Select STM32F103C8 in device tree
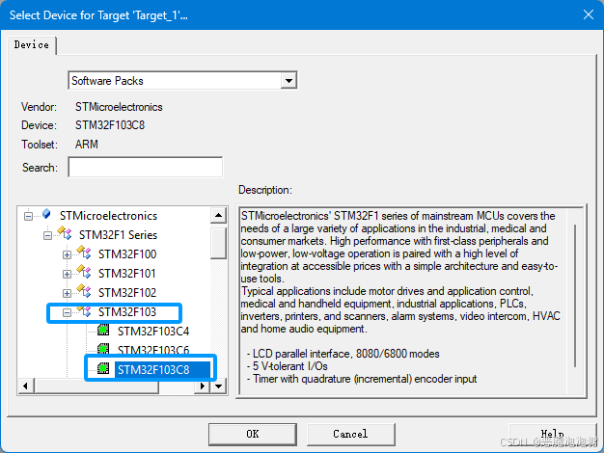604x453 pixels. pos(153,370)
